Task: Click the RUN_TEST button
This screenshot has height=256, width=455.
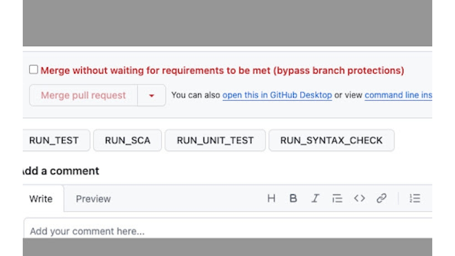Action: pyautogui.click(x=55, y=141)
